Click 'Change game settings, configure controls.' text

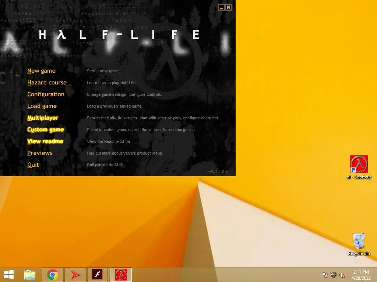[124, 94]
